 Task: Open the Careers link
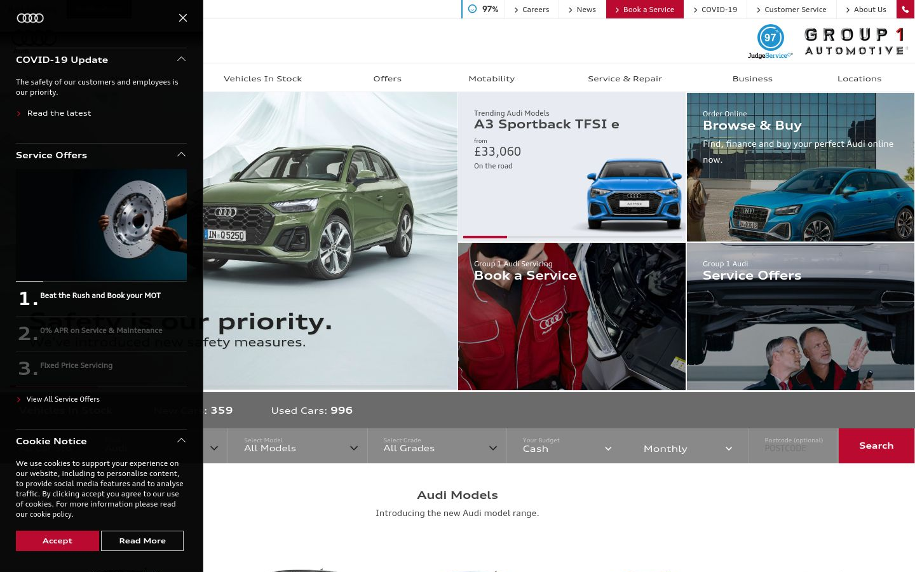click(532, 10)
